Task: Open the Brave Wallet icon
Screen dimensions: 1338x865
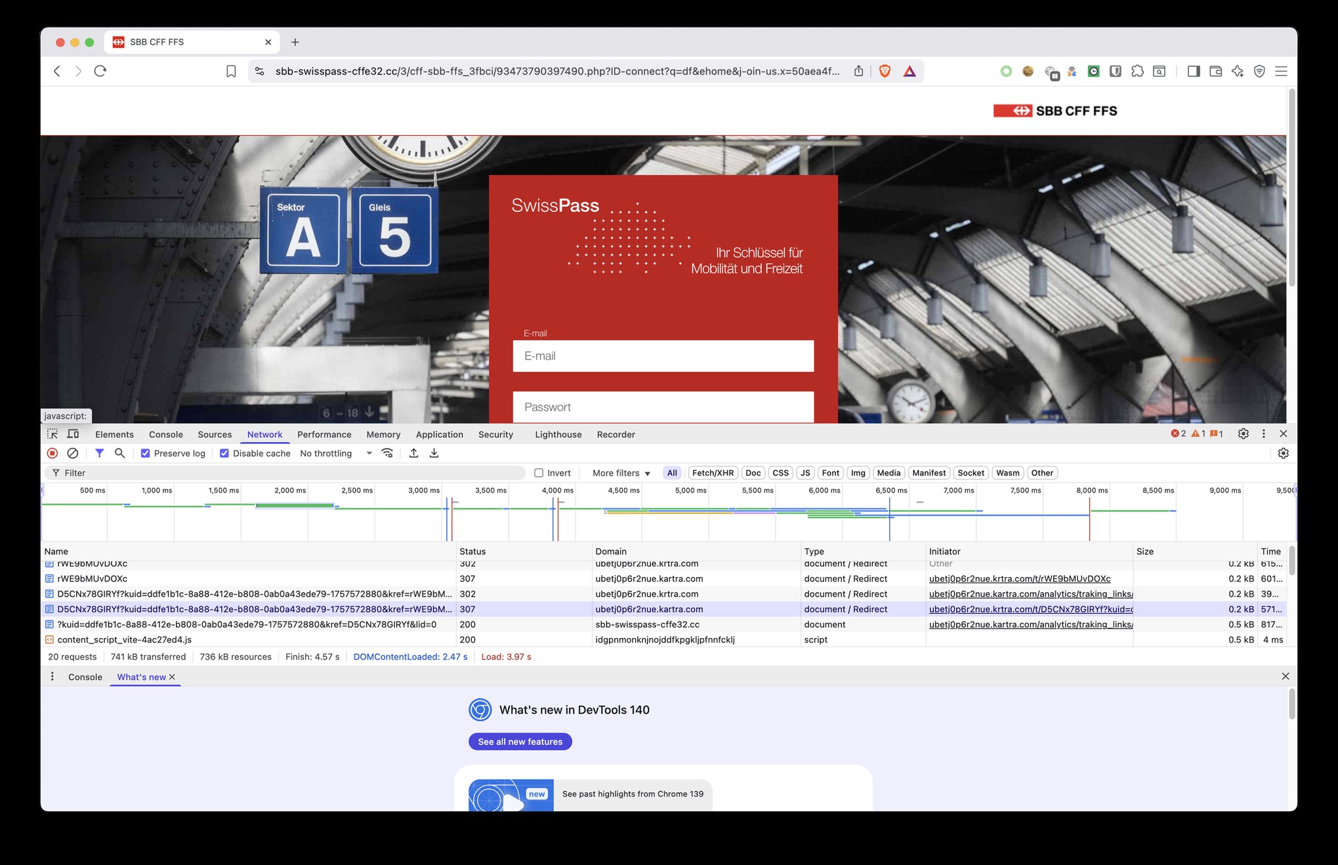Action: [1215, 71]
